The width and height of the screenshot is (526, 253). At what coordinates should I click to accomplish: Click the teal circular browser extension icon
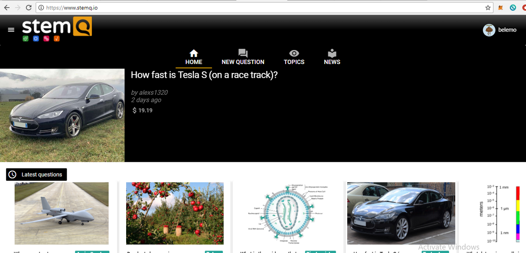513,7
